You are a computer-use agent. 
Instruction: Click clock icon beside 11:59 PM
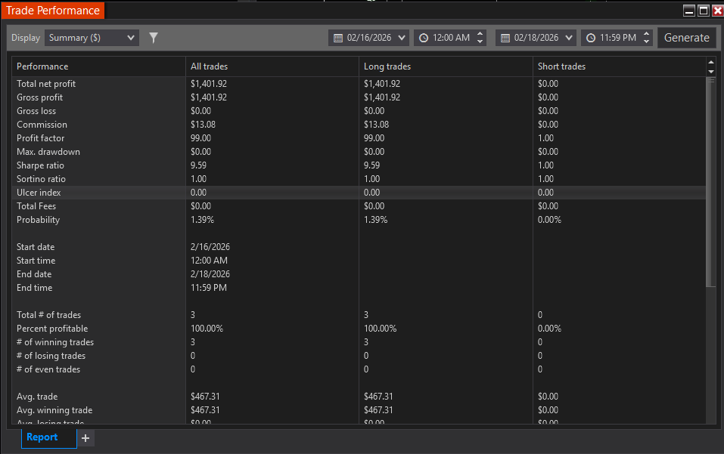(x=591, y=38)
